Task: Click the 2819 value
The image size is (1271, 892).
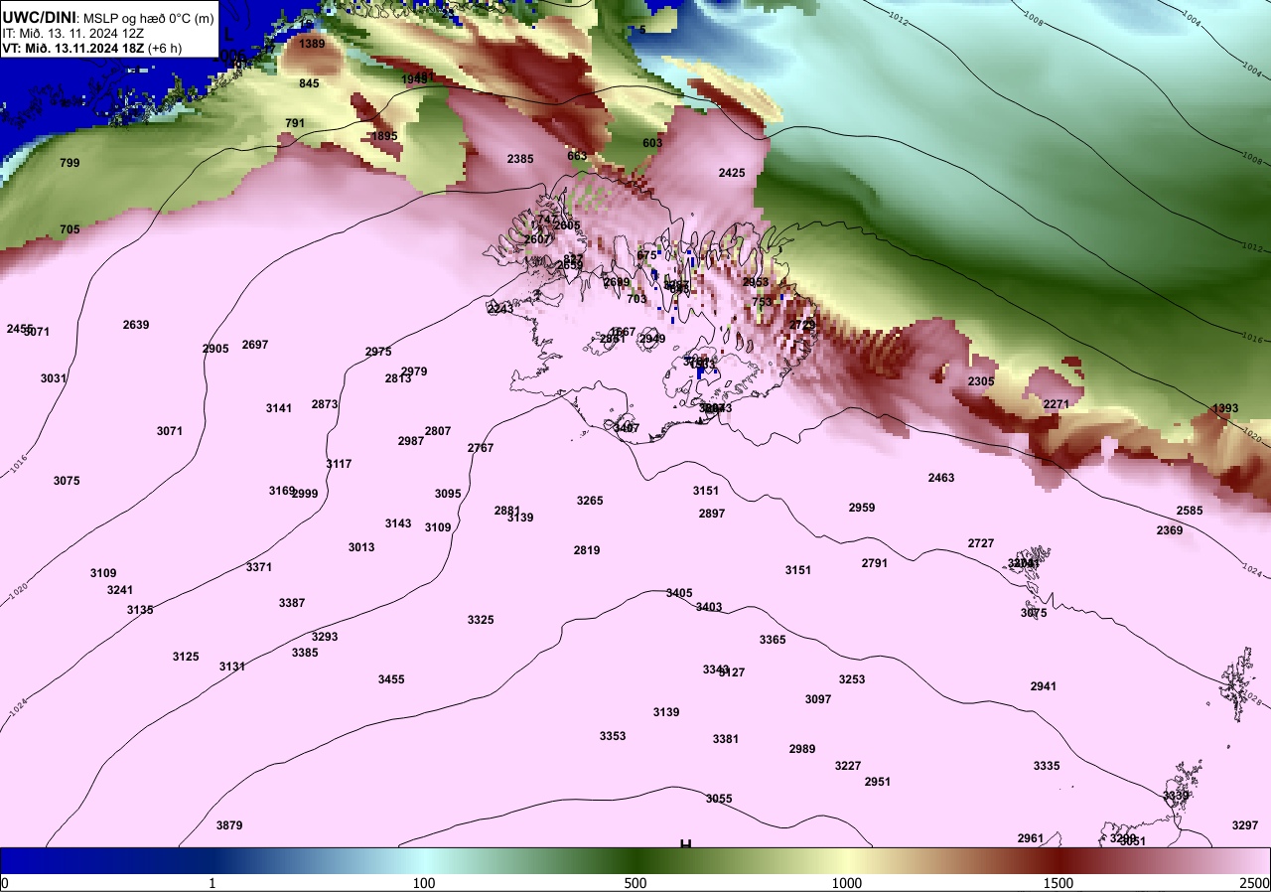Action: point(587,550)
